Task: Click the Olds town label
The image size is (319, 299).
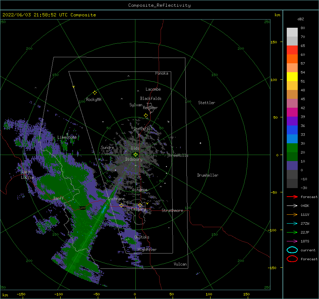Action: tap(135, 148)
